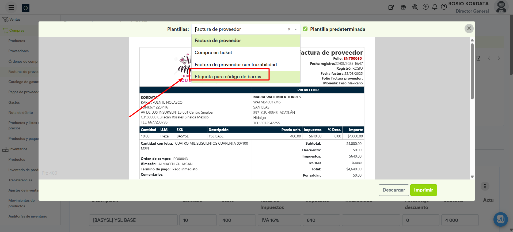Open the external link icon

tap(391, 7)
